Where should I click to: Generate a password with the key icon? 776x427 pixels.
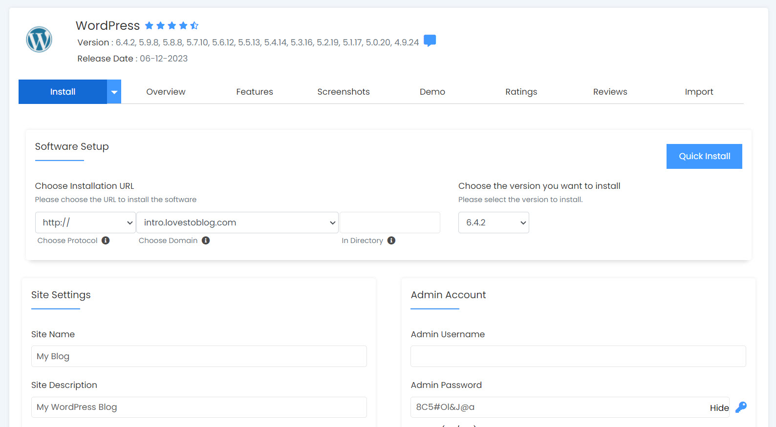[741, 407]
